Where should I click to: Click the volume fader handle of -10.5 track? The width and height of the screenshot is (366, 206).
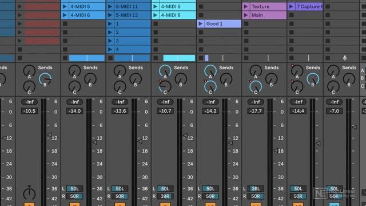(49, 134)
